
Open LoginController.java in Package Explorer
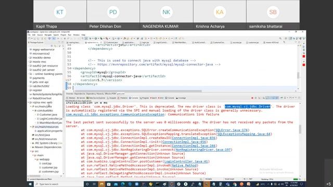(51, 119)
